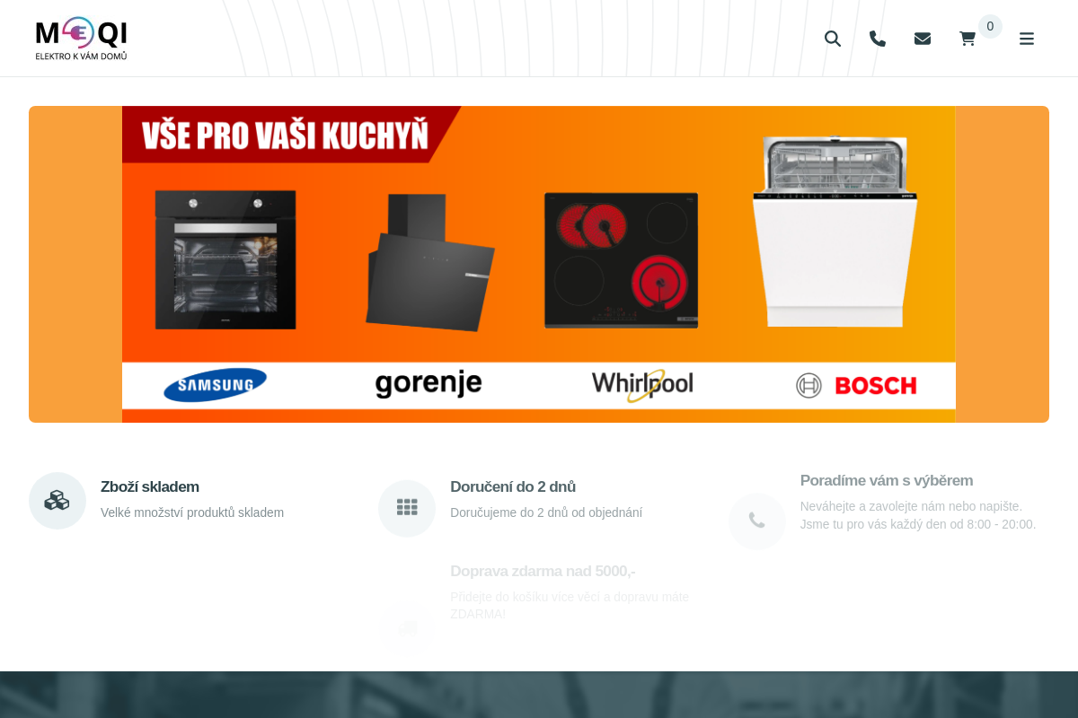The image size is (1078, 718).
Task: Open the search magnifier icon
Action: (x=833, y=39)
